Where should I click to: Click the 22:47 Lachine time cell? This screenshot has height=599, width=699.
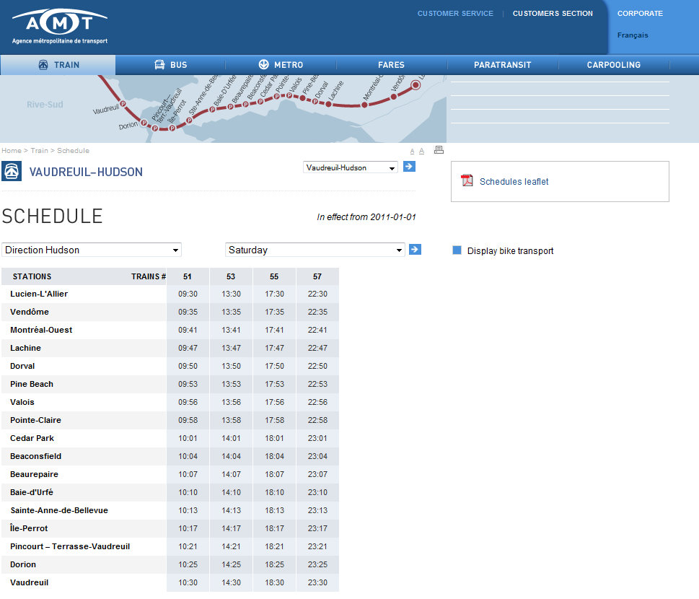[317, 349]
